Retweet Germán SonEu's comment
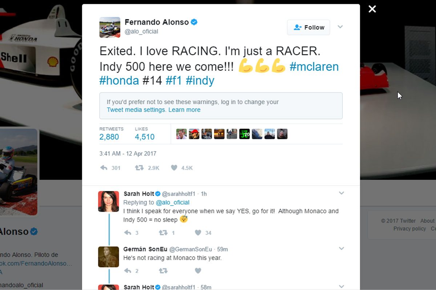 click(163, 271)
